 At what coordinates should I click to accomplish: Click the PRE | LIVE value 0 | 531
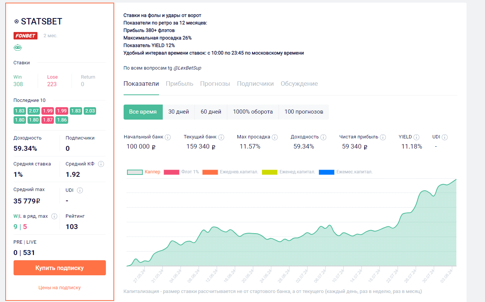(x=24, y=253)
